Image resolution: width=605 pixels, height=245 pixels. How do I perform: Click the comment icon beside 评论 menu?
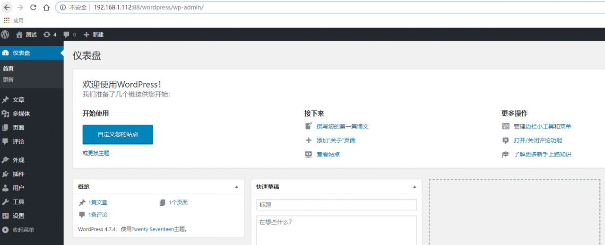(5, 141)
